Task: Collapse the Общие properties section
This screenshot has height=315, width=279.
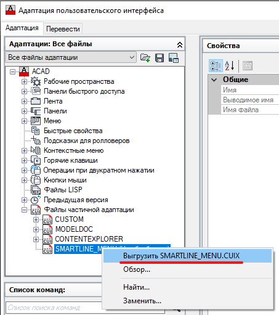Action: point(214,80)
